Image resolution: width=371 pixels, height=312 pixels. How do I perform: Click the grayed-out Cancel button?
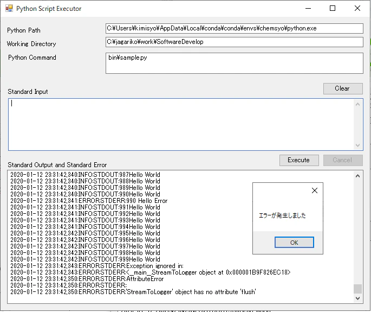pos(343,160)
